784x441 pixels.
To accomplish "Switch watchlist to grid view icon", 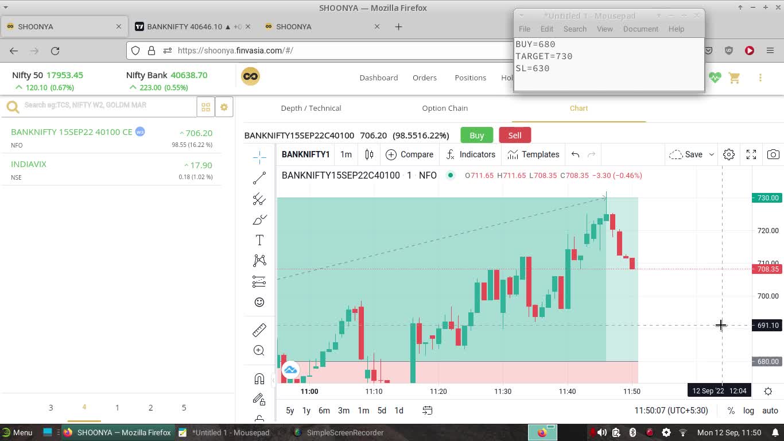I will (x=205, y=107).
